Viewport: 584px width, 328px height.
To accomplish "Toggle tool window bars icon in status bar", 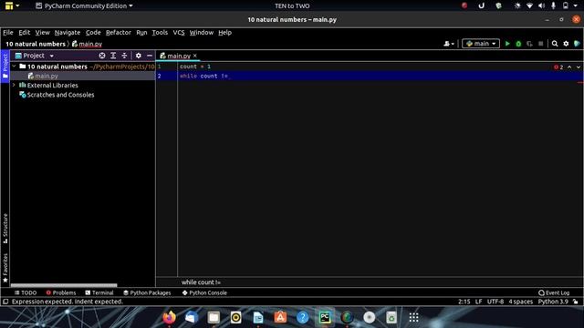I will tap(5, 302).
